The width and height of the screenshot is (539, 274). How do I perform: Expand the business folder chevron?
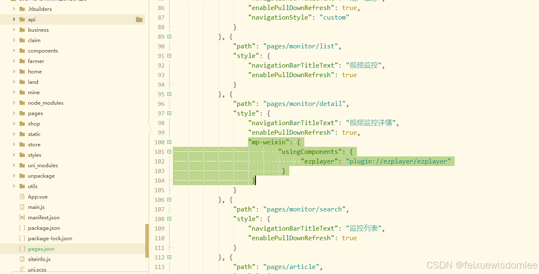tap(14, 30)
